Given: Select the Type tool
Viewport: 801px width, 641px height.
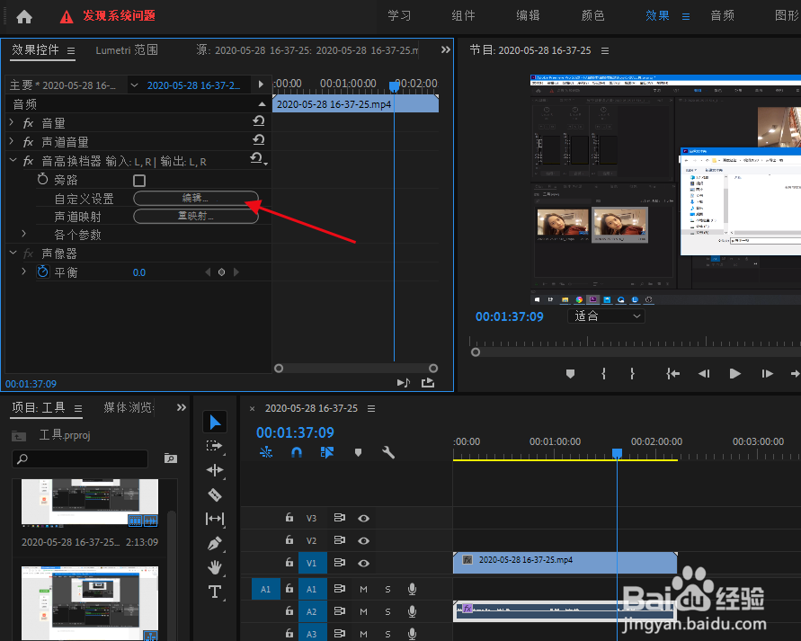Looking at the screenshot, I should pos(215,592).
